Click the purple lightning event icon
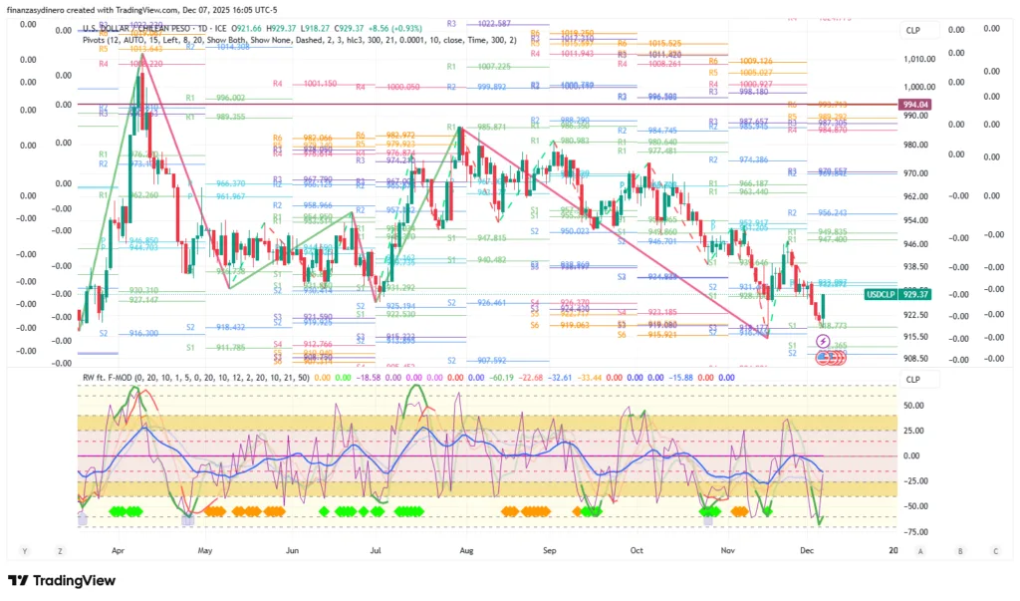Image resolution: width=1020 pixels, height=601 pixels. pyautogui.click(x=823, y=341)
